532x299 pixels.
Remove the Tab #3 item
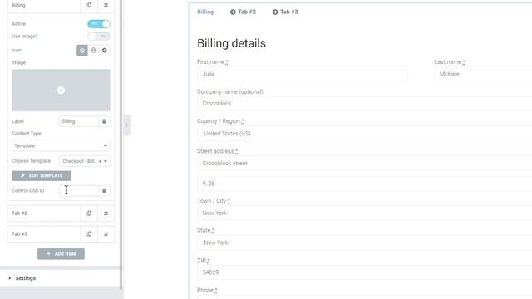tap(106, 234)
